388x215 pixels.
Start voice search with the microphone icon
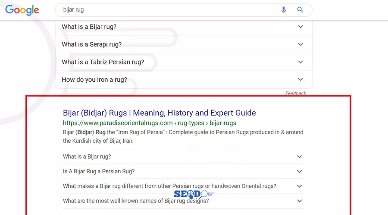click(x=283, y=10)
